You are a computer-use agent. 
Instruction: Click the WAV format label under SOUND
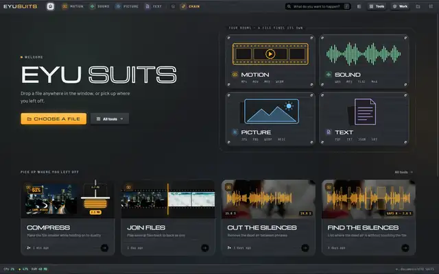click(337, 82)
